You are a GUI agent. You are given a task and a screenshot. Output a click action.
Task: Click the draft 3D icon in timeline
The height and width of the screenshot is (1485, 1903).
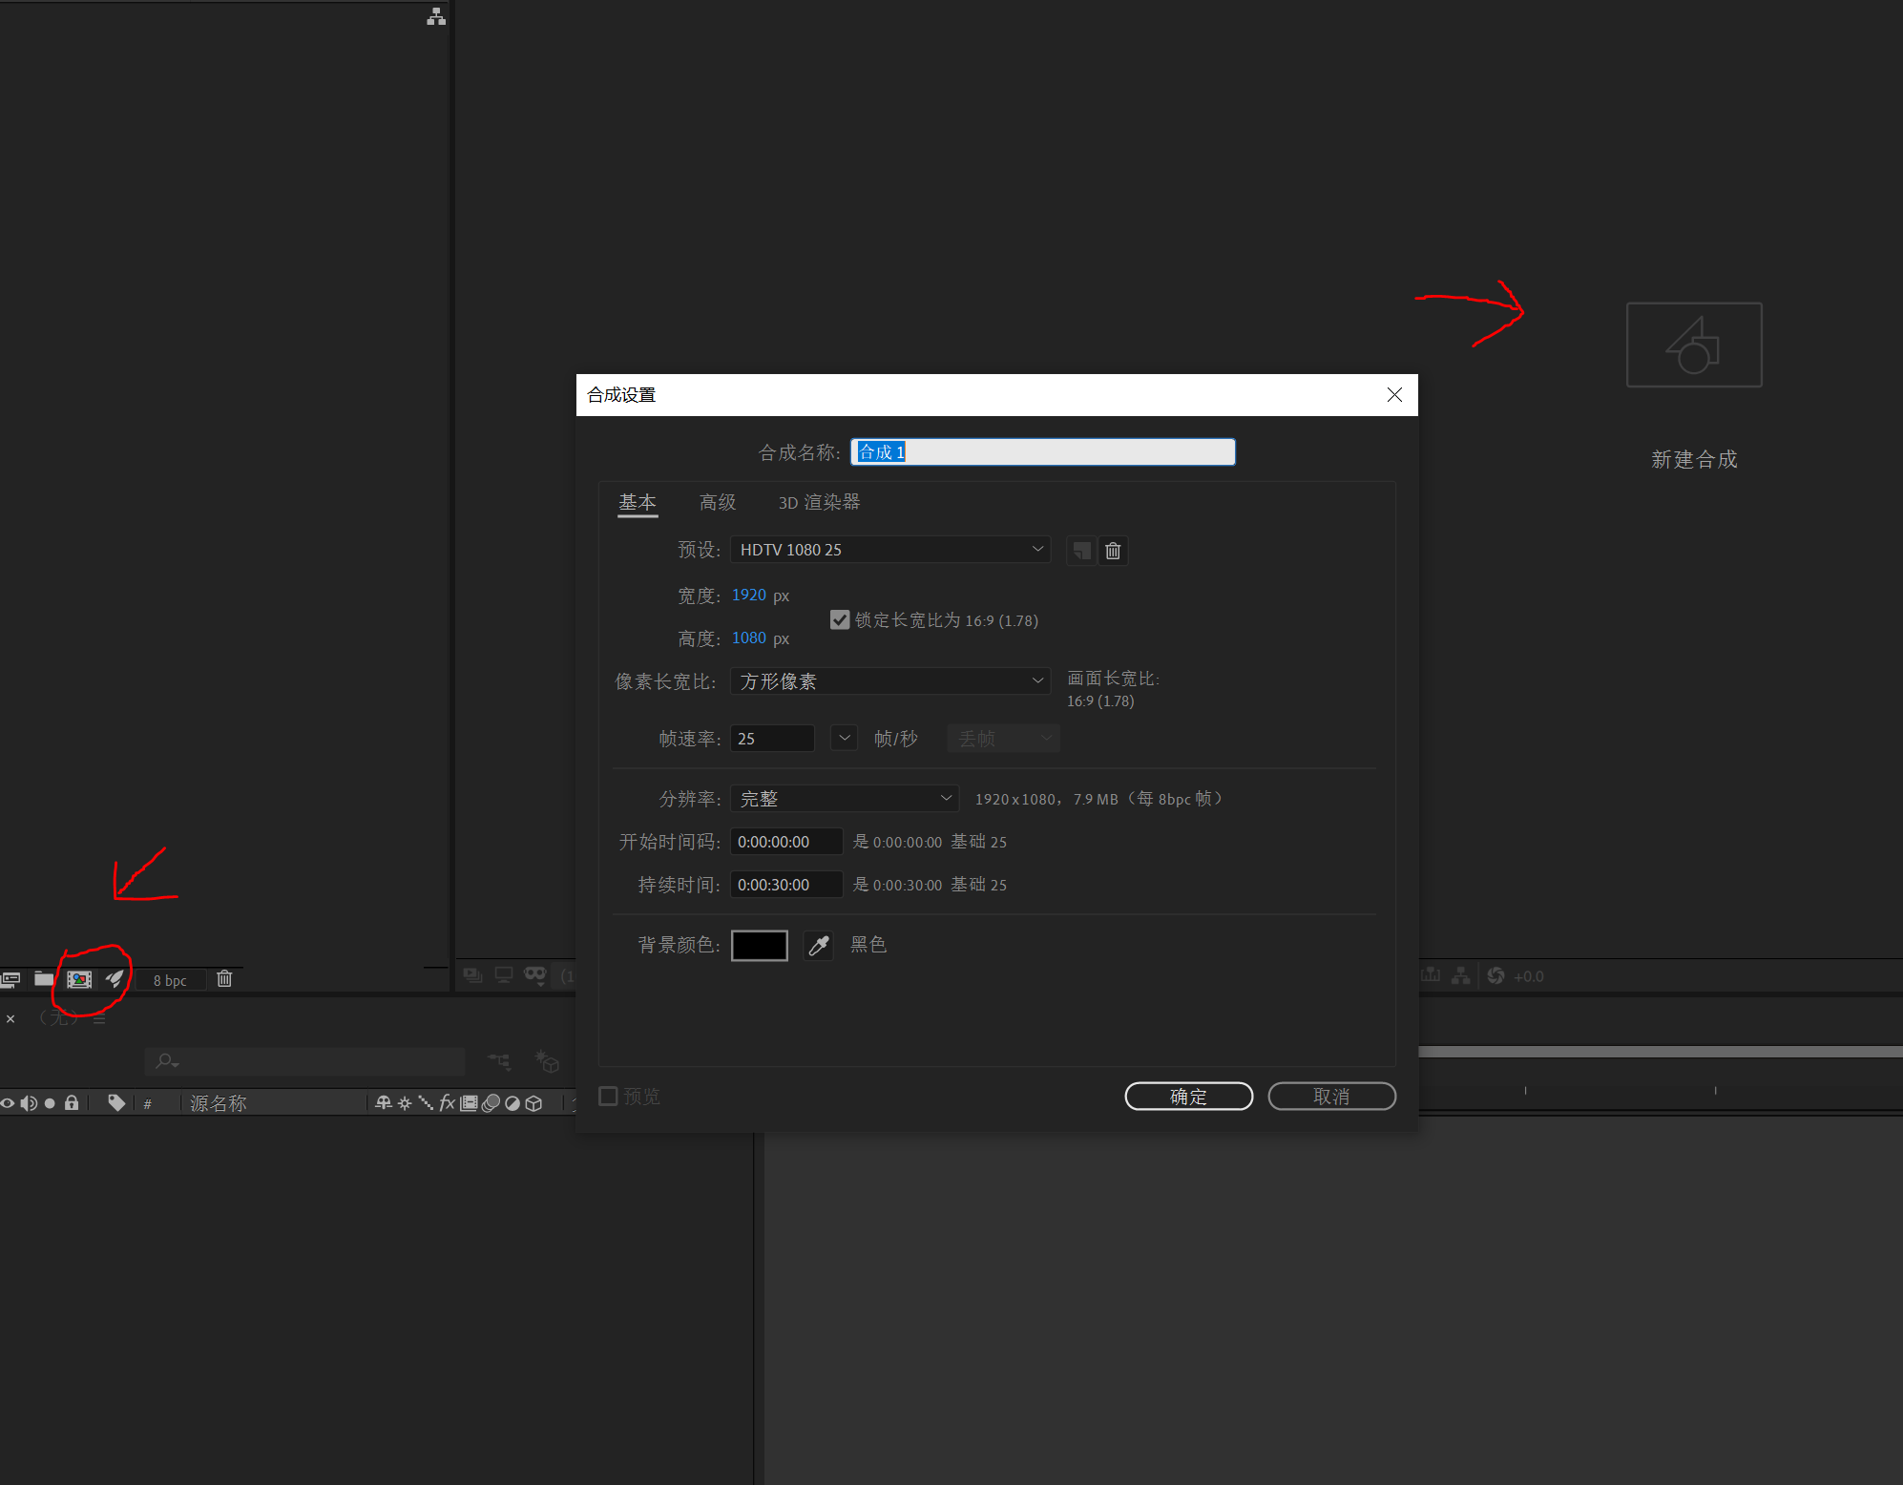547,1060
